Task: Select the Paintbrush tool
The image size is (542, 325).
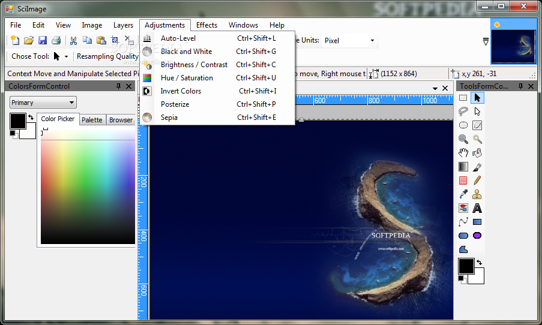Action: [x=477, y=167]
